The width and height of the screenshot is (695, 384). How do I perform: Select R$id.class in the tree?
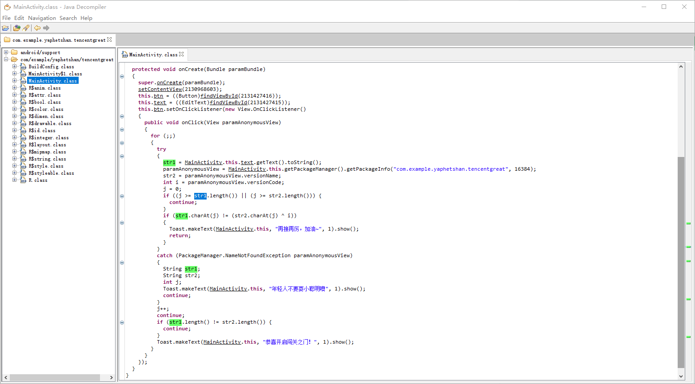(x=42, y=130)
